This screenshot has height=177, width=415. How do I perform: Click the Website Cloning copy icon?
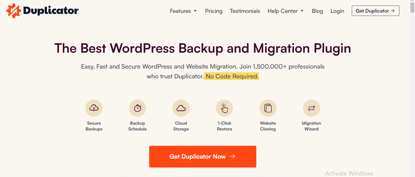tap(268, 108)
